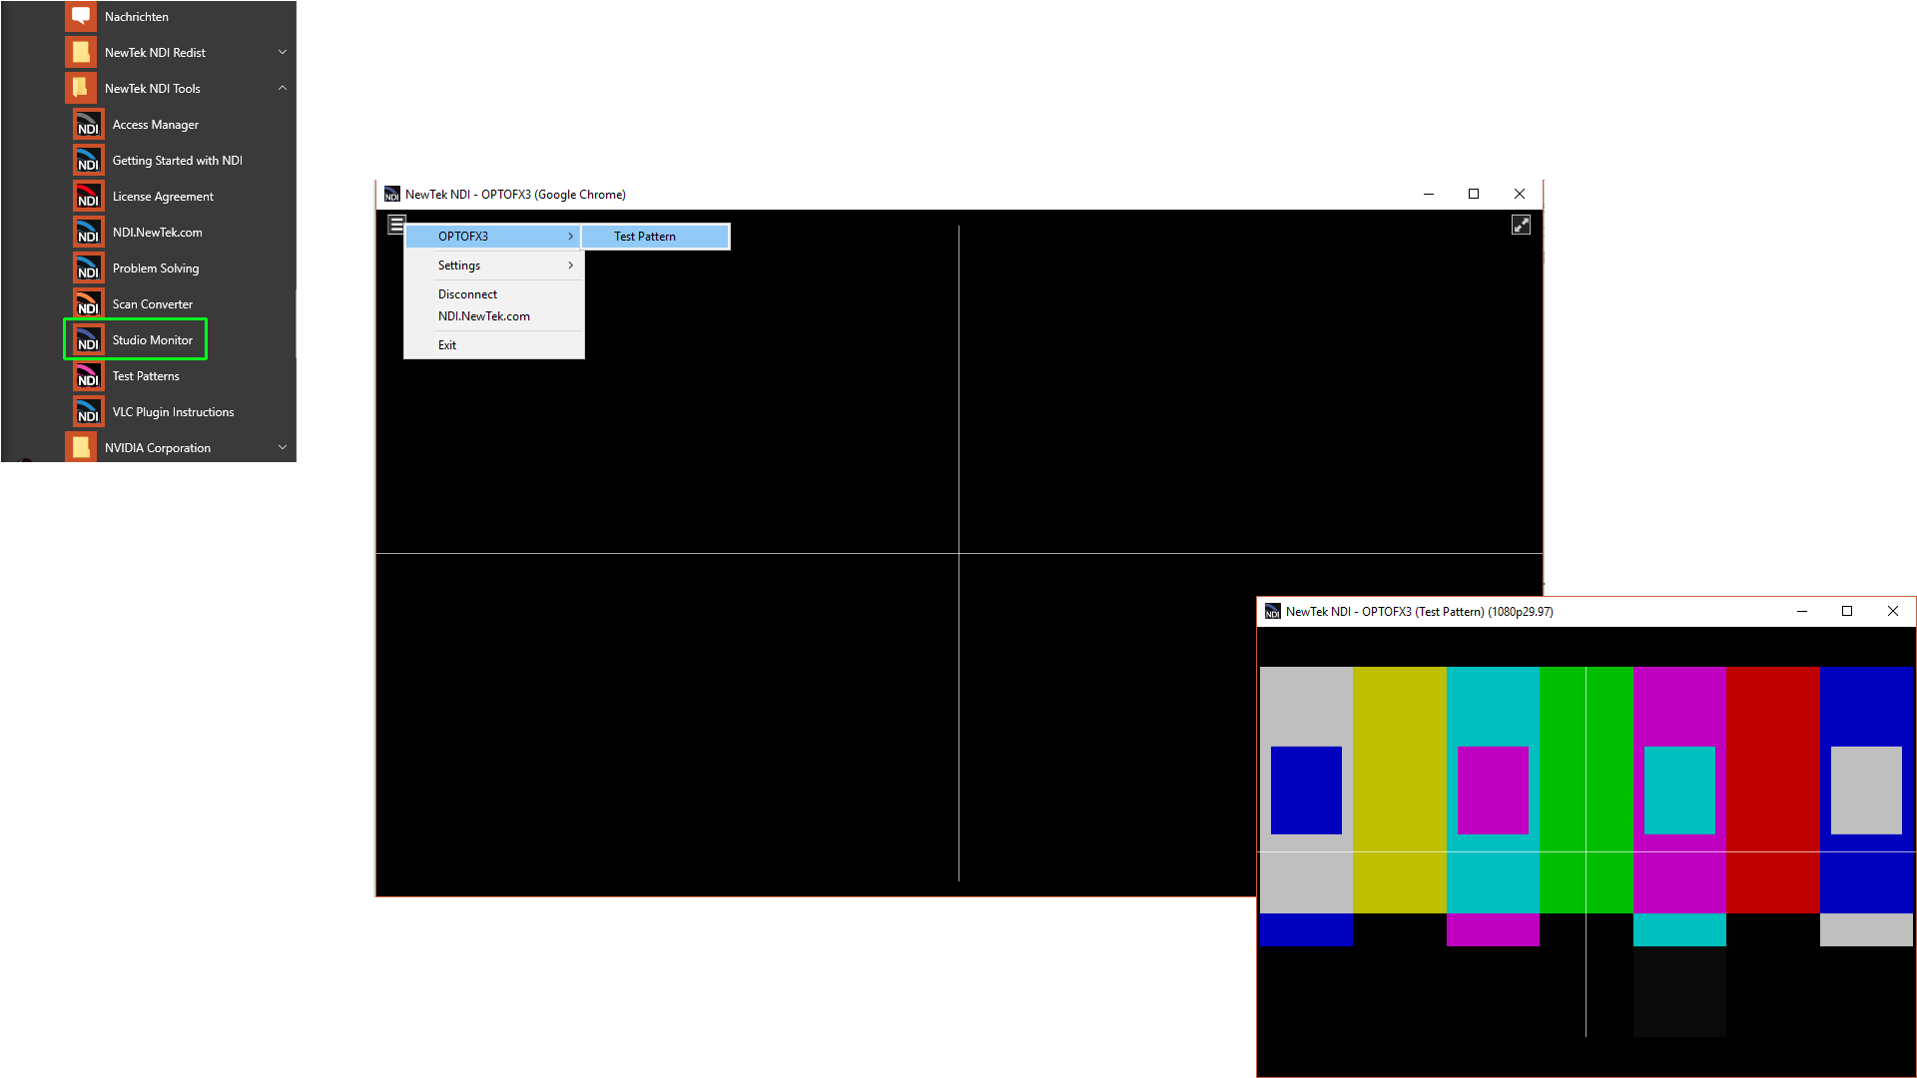Viewport: 1917px width, 1078px height.
Task: Close the Google Chrome Studio Monitor window
Action: (1520, 194)
